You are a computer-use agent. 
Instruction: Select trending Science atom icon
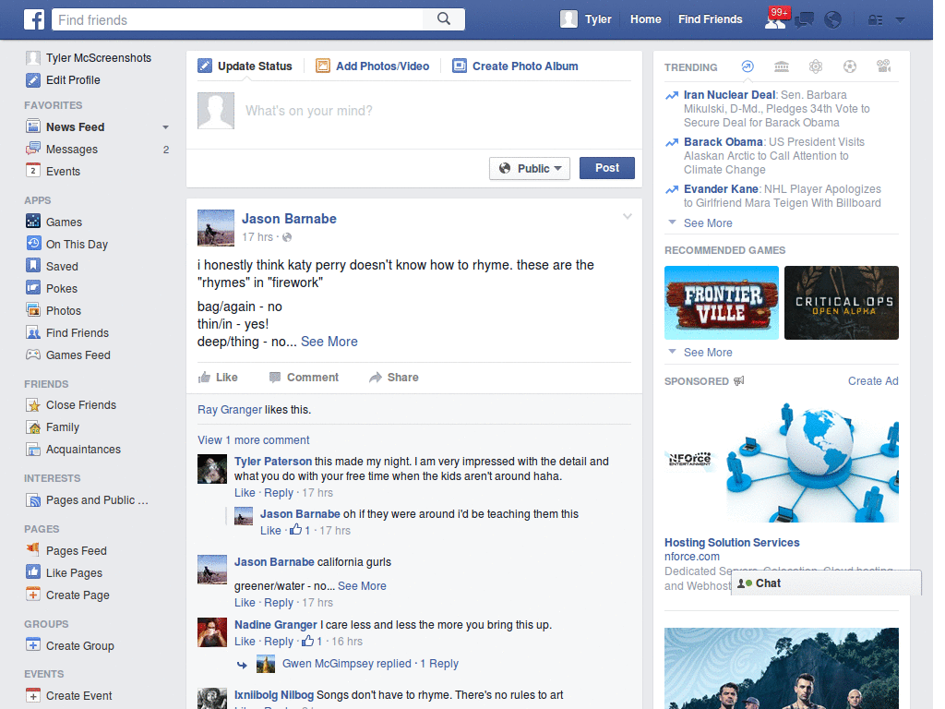click(x=816, y=66)
